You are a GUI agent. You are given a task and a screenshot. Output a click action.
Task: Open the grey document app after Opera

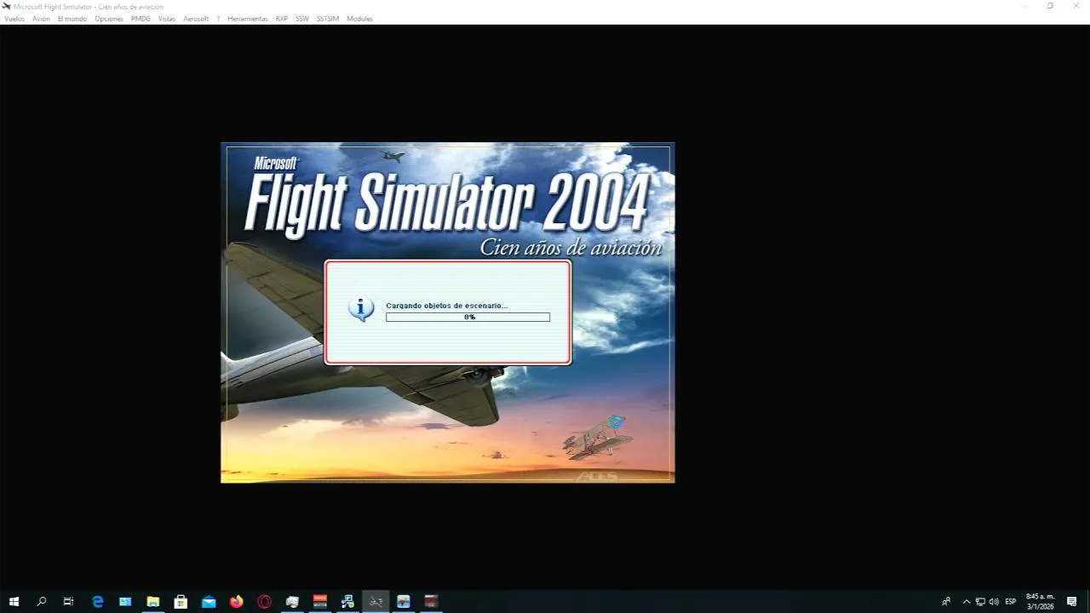[x=292, y=602]
